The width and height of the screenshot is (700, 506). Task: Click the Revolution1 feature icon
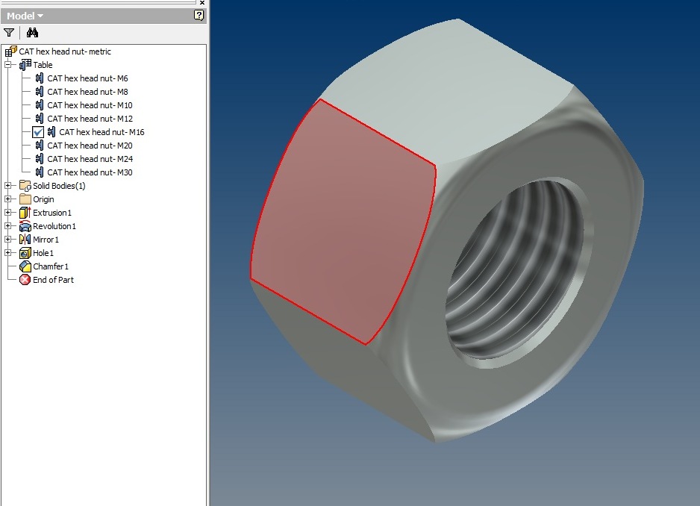[x=25, y=226]
